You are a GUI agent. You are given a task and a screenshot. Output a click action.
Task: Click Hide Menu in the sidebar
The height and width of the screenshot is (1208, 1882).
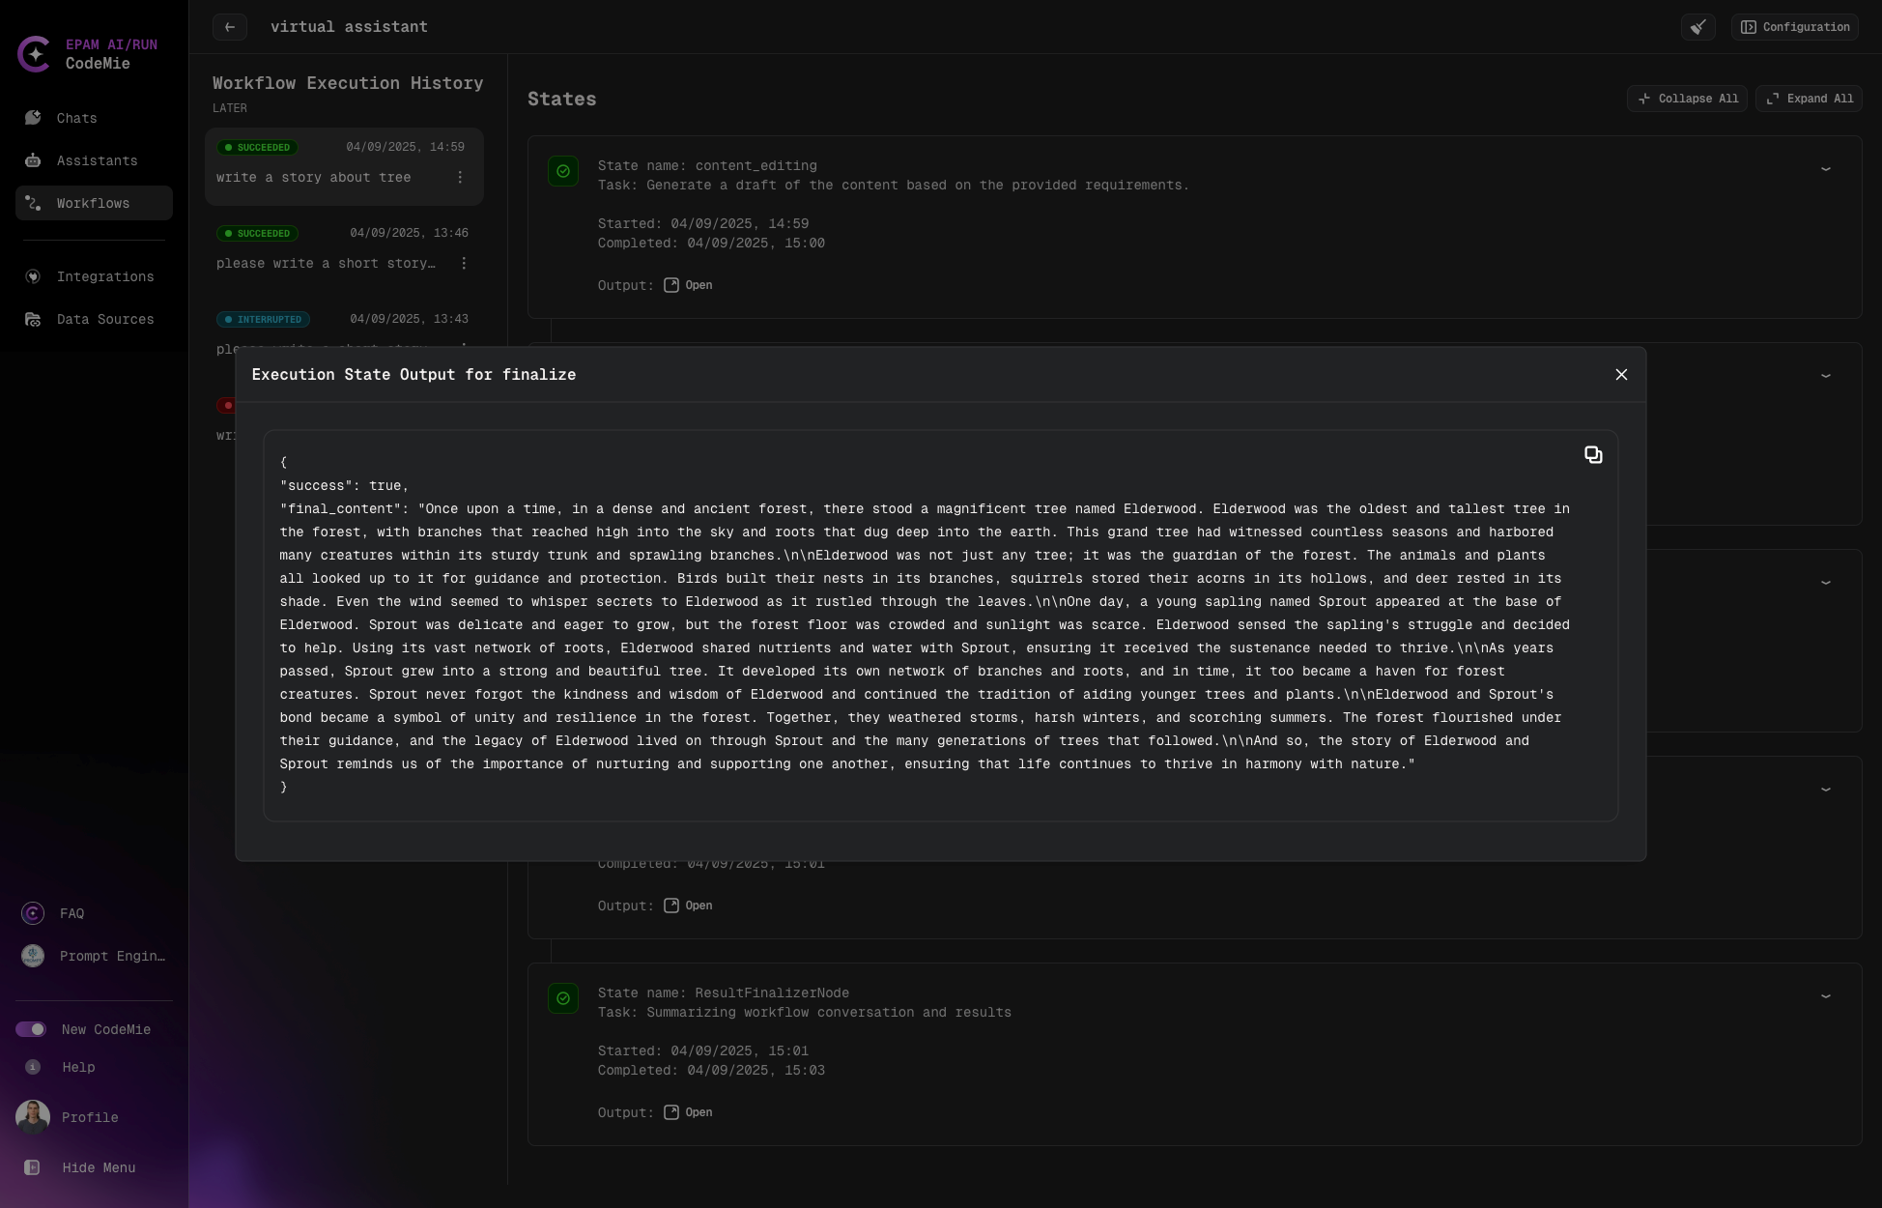pyautogui.click(x=99, y=1167)
